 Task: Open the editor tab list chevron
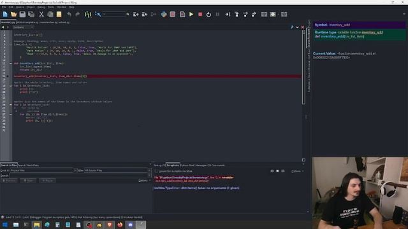(x=297, y=27)
